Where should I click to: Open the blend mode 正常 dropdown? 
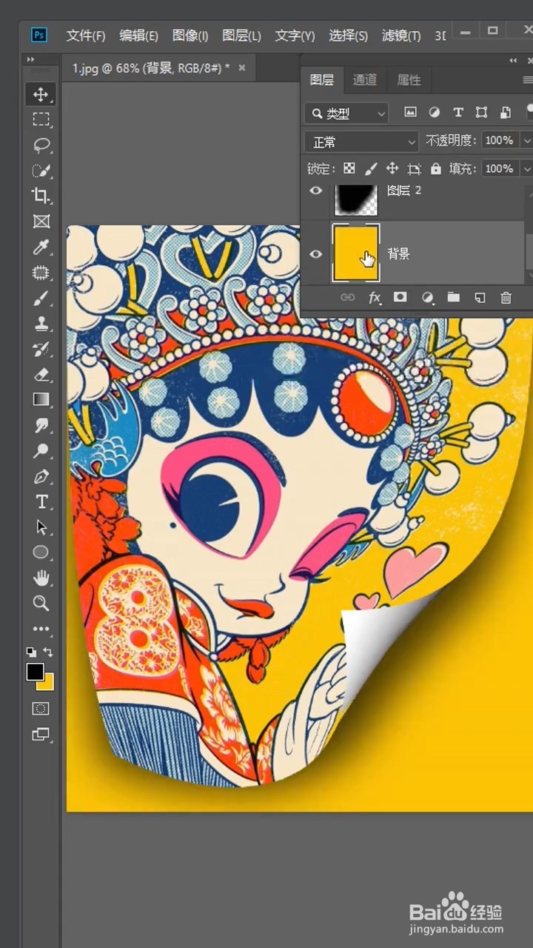click(x=362, y=141)
